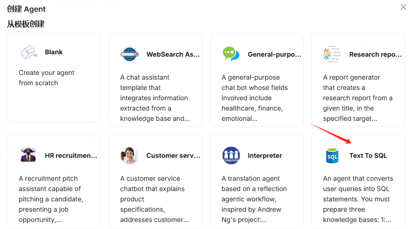Click the Research report generator description text
This screenshot has width=409, height=229.
[x=358, y=98]
